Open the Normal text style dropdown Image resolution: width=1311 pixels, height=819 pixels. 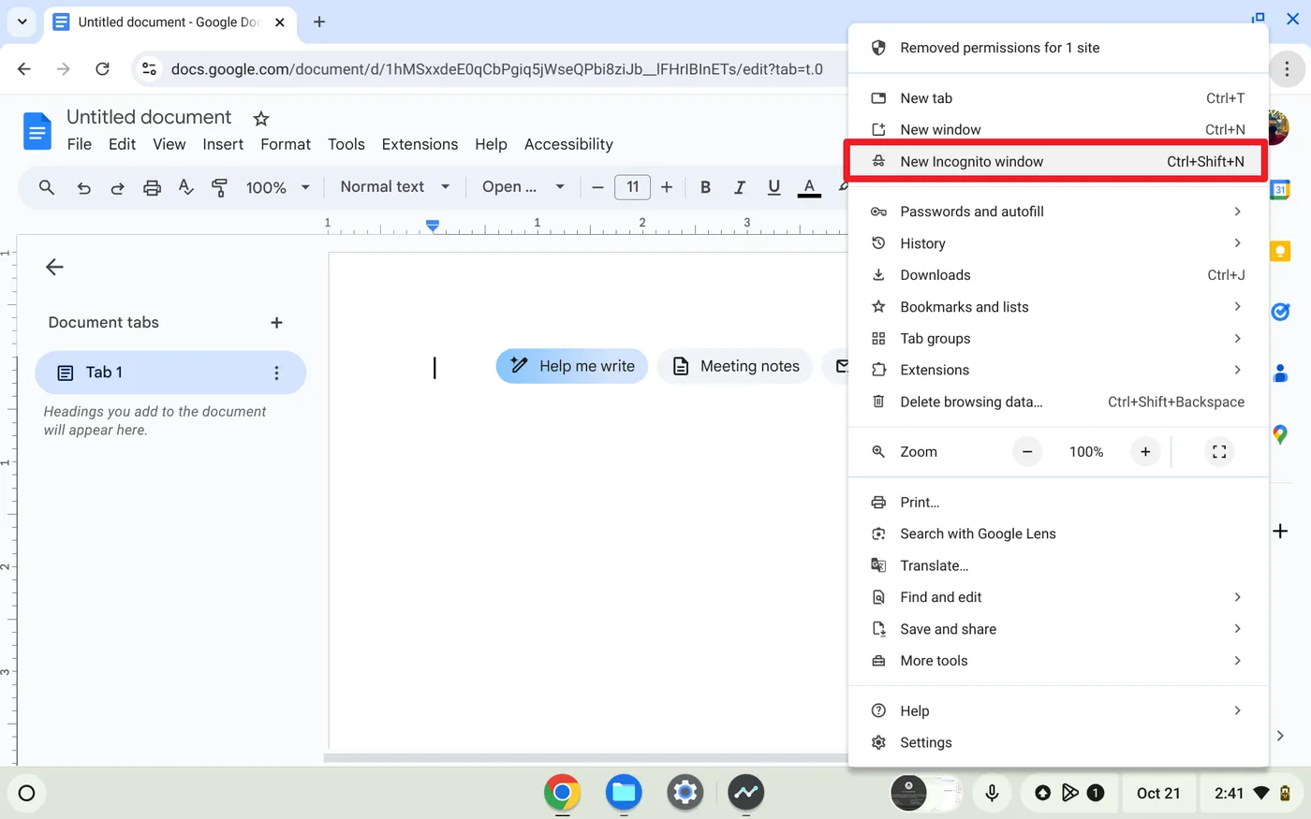point(394,187)
